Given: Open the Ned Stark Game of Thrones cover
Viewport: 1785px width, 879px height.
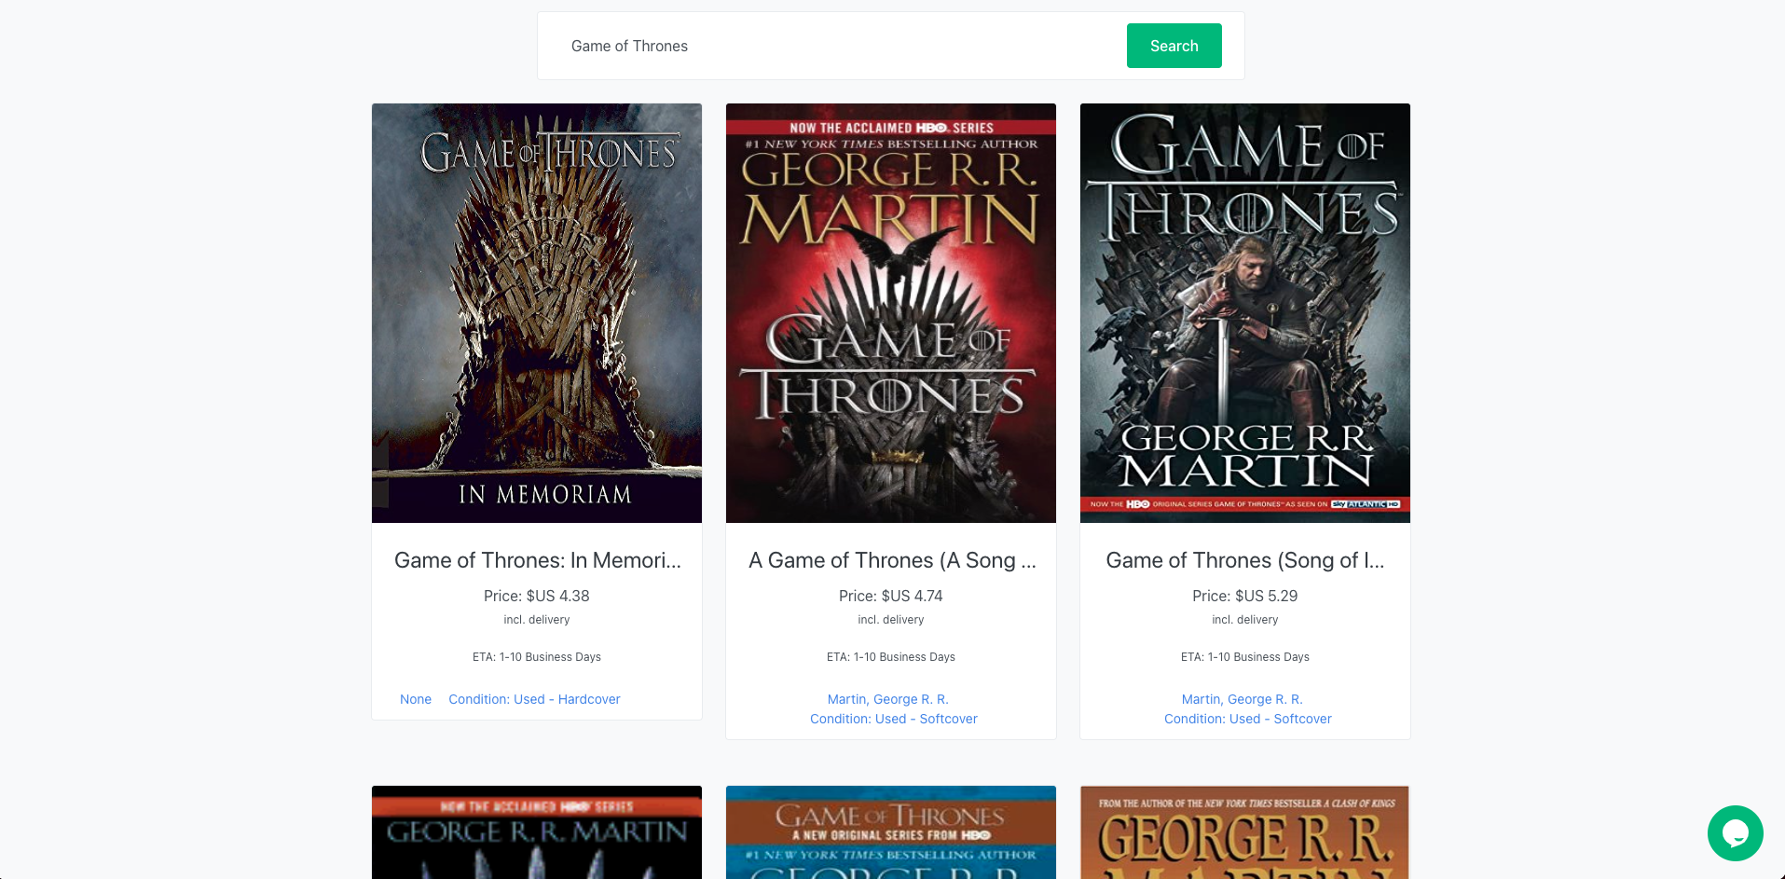Looking at the screenshot, I should [1245, 313].
